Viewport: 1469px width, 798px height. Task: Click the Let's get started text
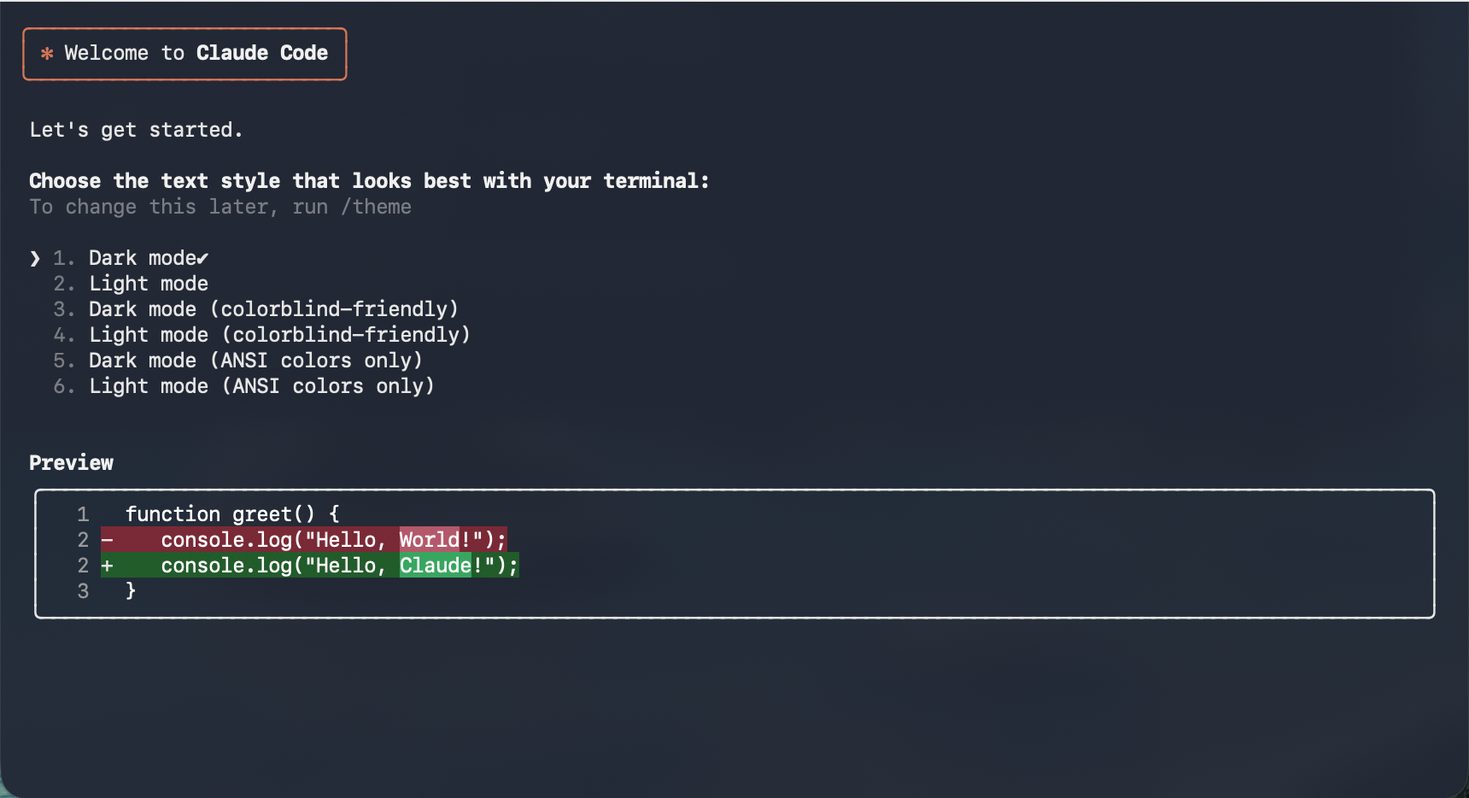(x=137, y=130)
